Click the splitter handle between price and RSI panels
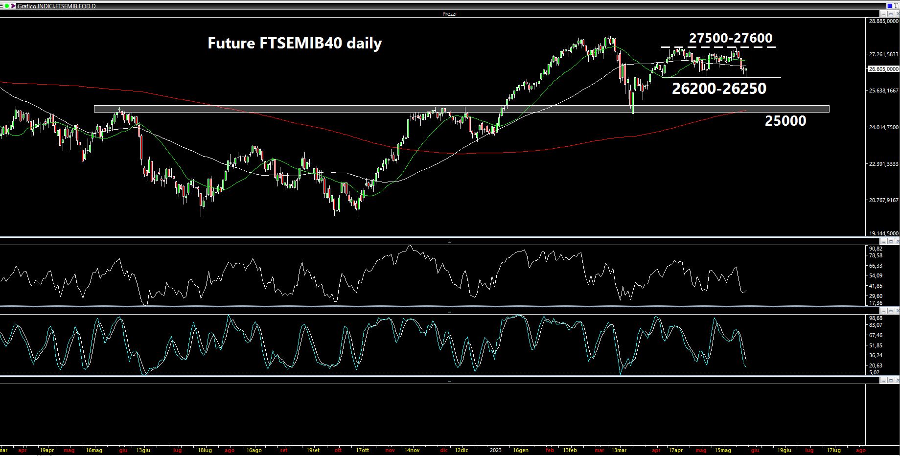 pos(450,242)
